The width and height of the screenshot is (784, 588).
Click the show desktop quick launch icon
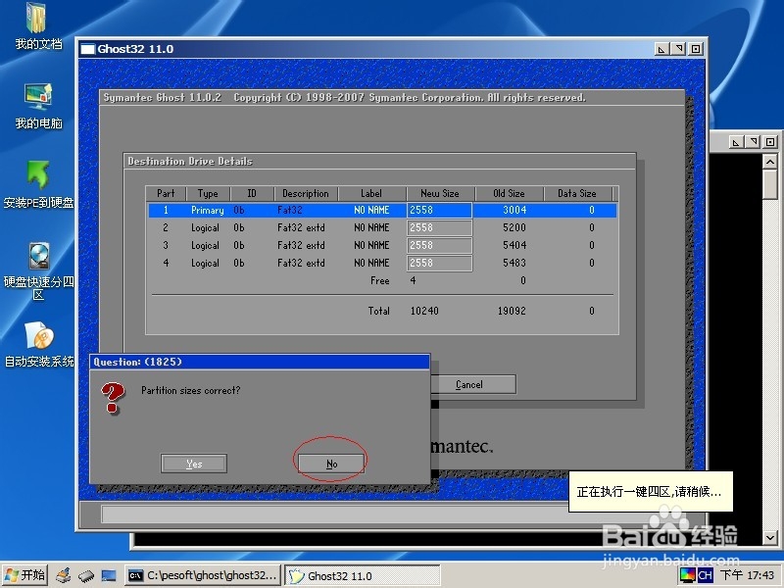click(x=109, y=575)
